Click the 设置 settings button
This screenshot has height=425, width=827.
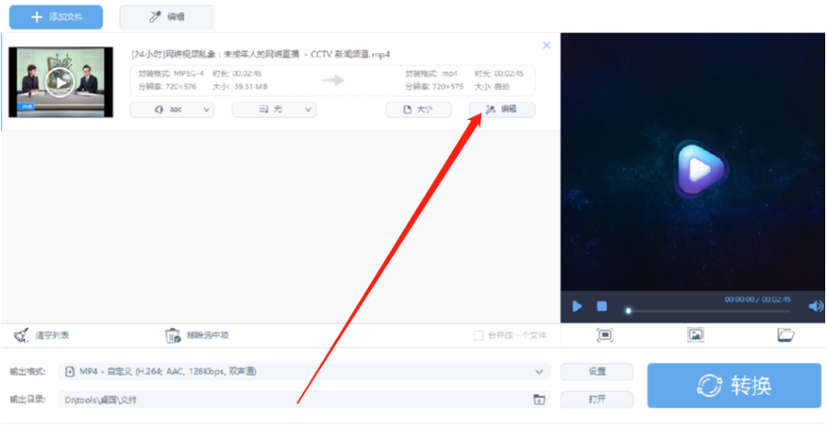[x=596, y=372]
